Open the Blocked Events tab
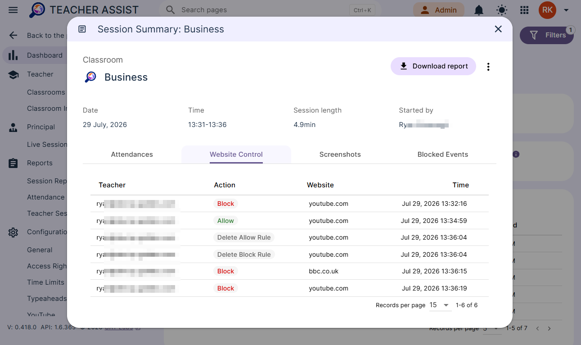This screenshot has height=345, width=581. 443,154
